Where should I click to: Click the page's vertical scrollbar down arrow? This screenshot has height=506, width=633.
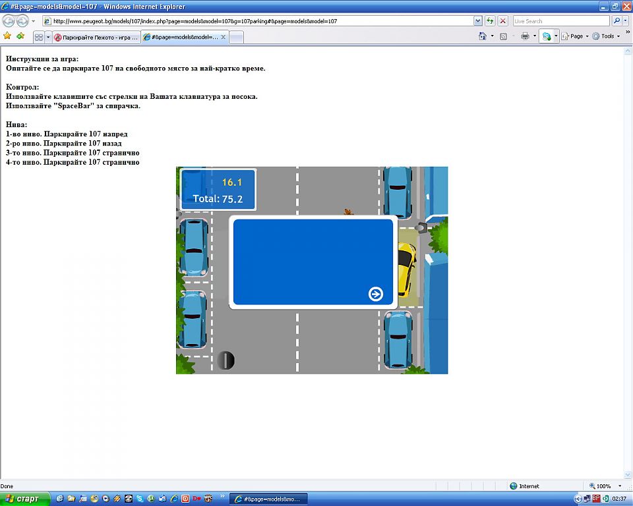tap(628, 475)
